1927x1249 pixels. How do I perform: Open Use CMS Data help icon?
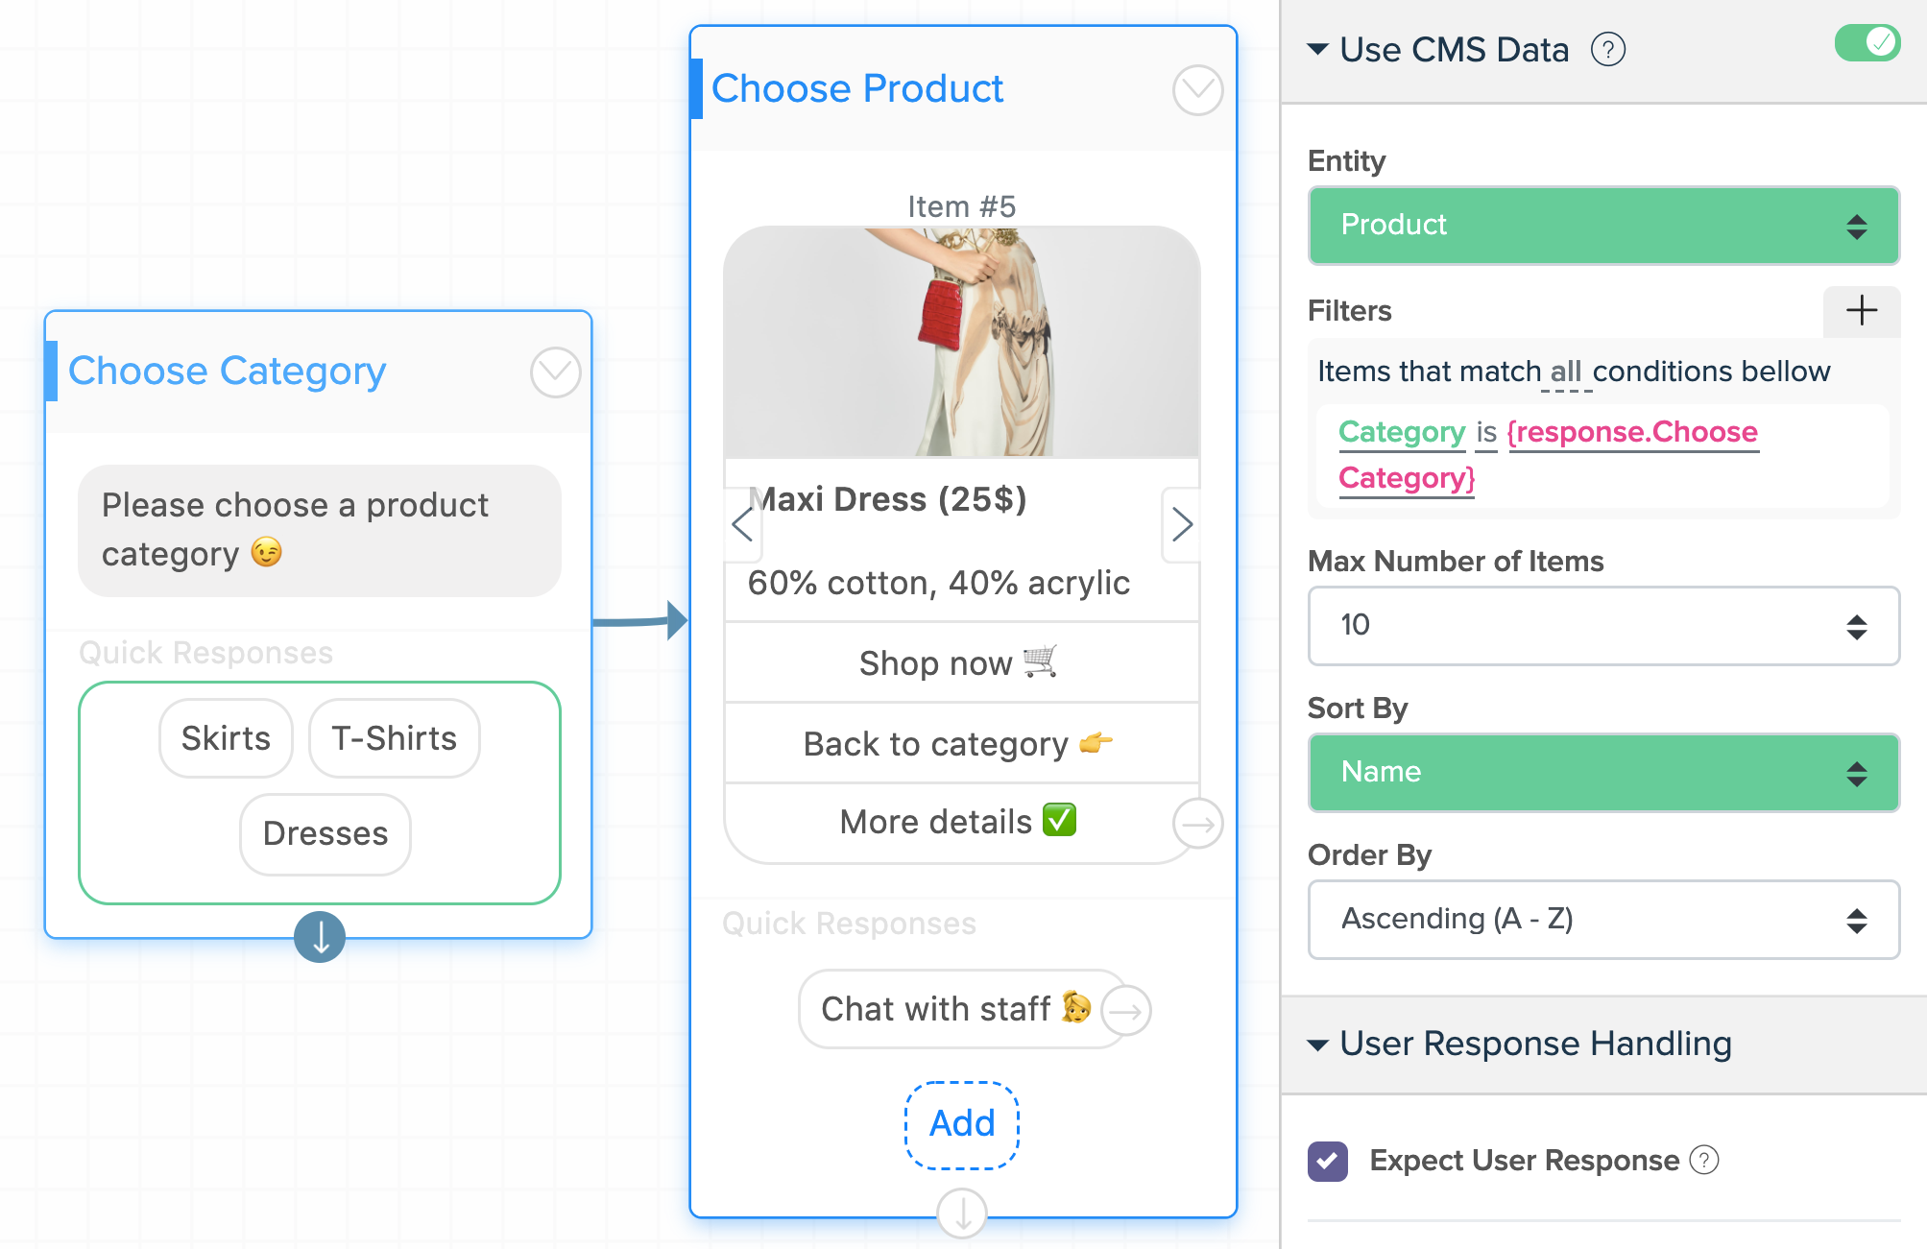coord(1608,49)
